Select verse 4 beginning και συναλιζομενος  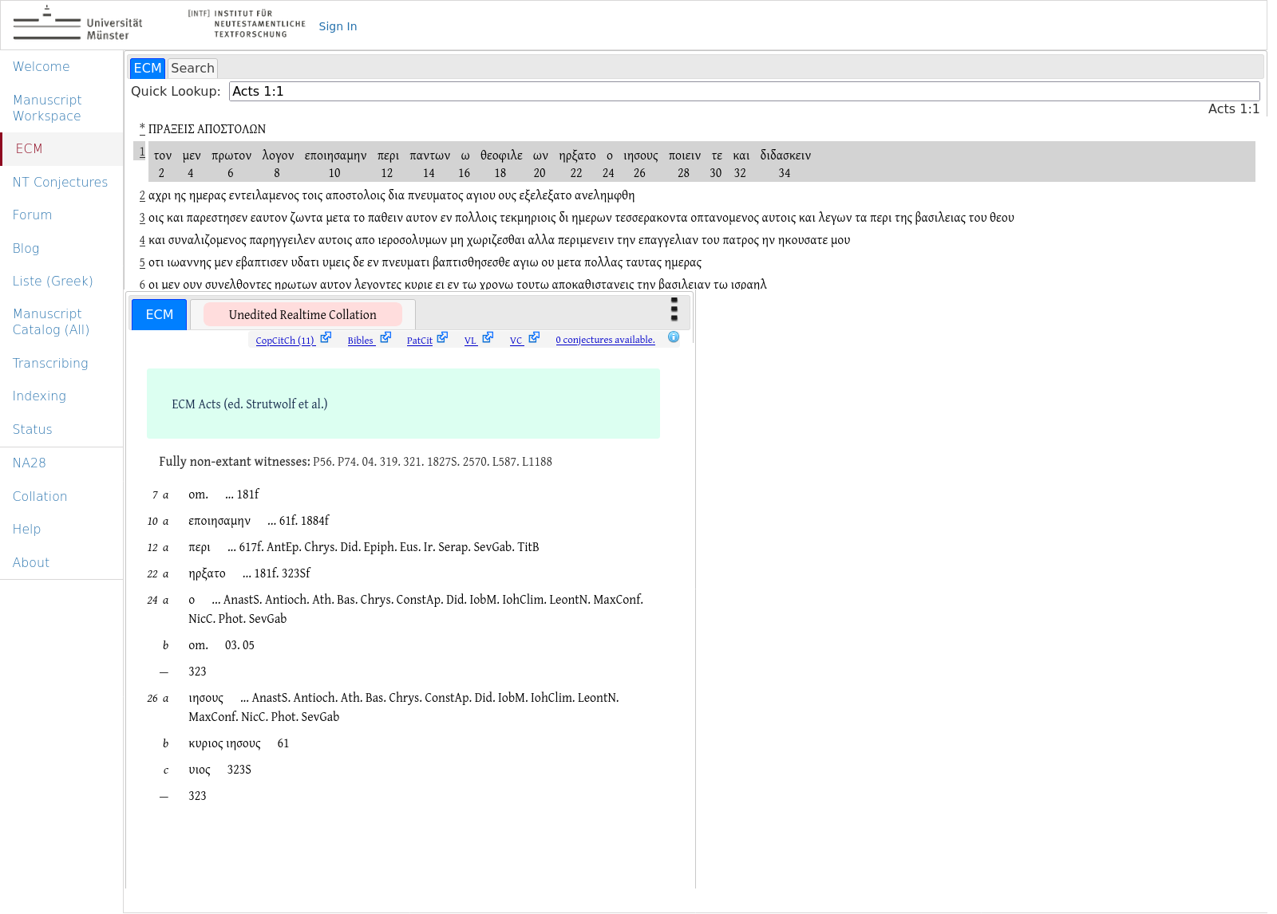click(x=499, y=240)
